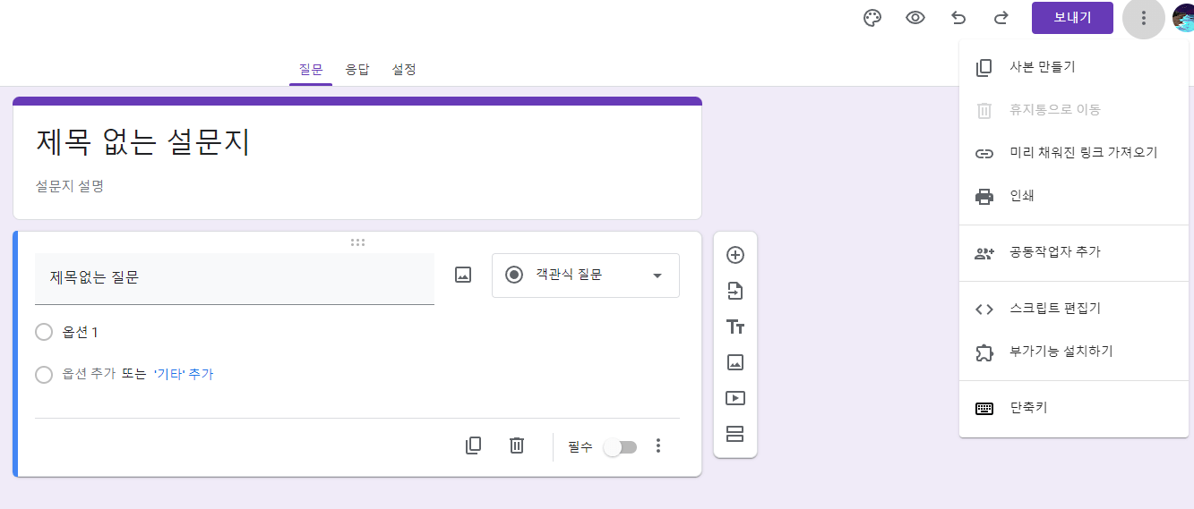Open the theme customization palette icon
1194x509 pixels.
tap(872, 18)
